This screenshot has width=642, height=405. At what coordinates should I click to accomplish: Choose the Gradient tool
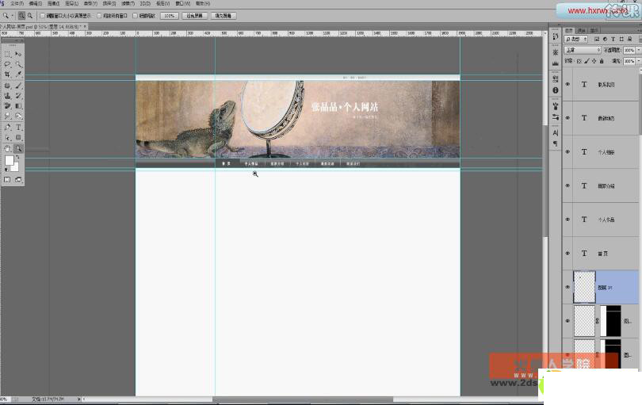(x=19, y=106)
